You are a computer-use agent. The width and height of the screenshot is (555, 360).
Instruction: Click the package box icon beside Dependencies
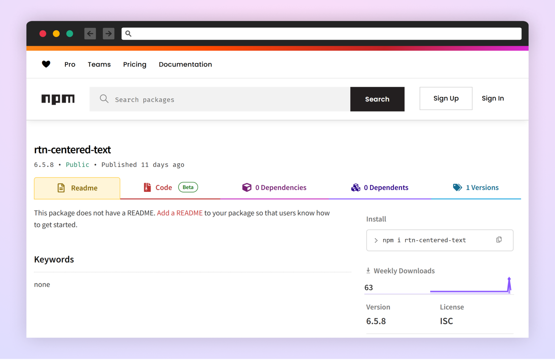pos(247,187)
